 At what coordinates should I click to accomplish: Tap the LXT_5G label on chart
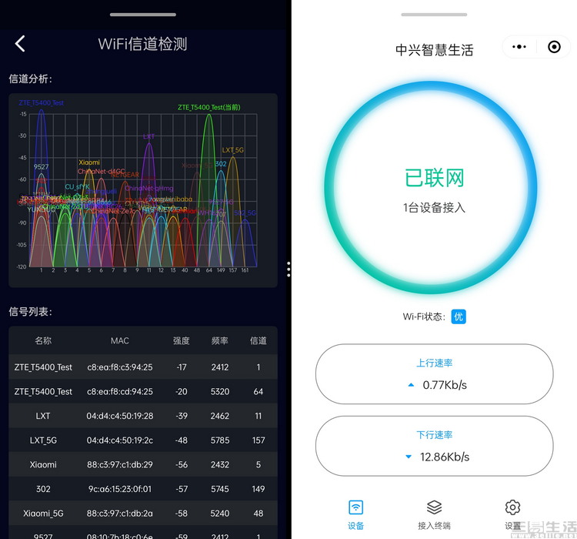tap(232, 150)
